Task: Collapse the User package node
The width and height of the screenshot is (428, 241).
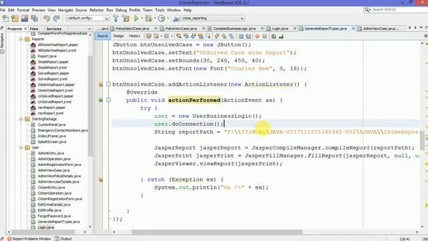Action: 21,147
